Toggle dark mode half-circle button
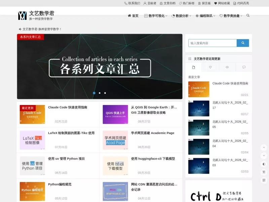The image size is (269, 202). pos(264,164)
